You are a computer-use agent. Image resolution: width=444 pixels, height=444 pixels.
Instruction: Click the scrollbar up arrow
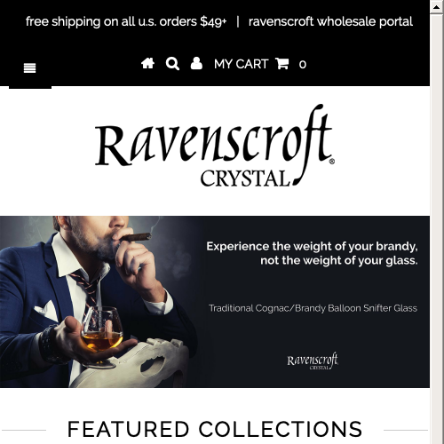tap(436, 7)
